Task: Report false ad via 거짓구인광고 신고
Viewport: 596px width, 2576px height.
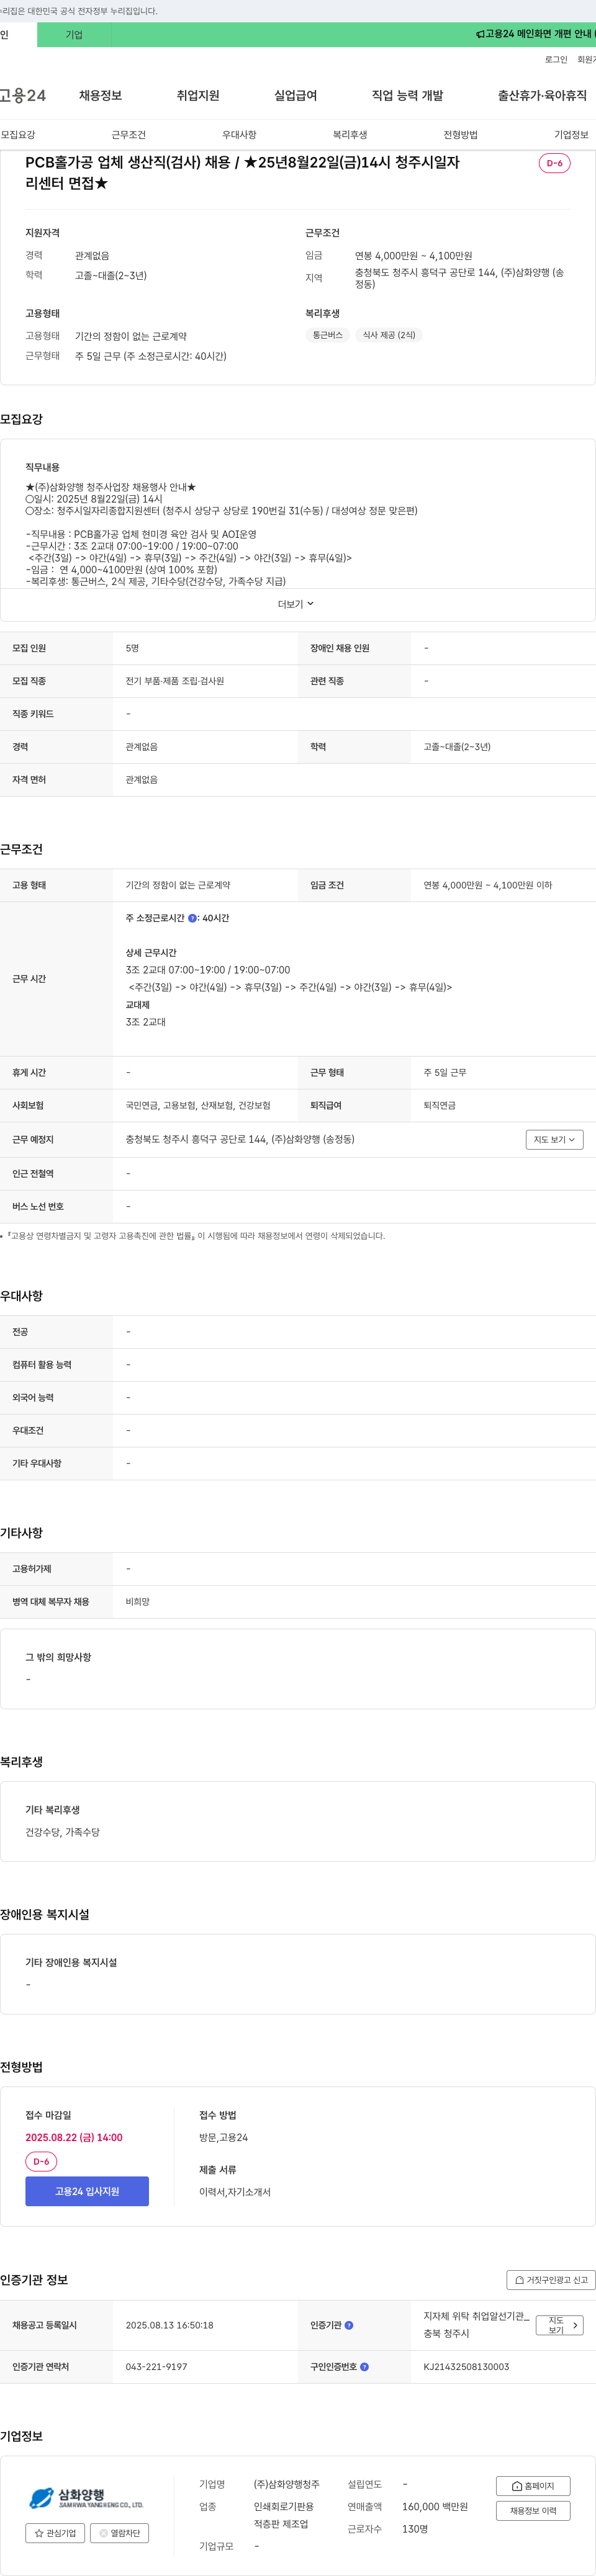Action: click(x=551, y=2280)
